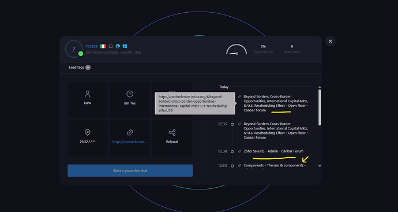This screenshot has width=398, height=212.
Task: Open first Beyond Borders page entry
Action: tap(276, 103)
